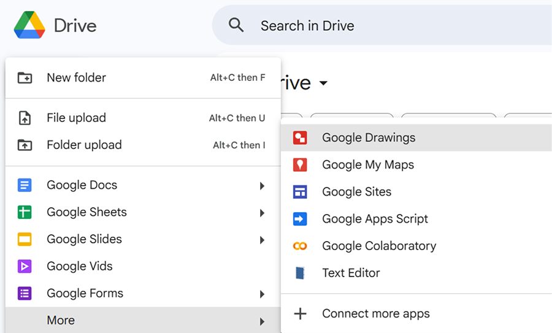Expand the Google Forms submenu arrow
This screenshot has height=333, width=552.
click(262, 294)
